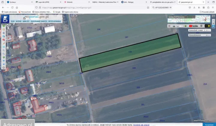Open the ANALIZY menu
Viewport: 216px width, 126px height.
pyautogui.click(x=26, y=21)
